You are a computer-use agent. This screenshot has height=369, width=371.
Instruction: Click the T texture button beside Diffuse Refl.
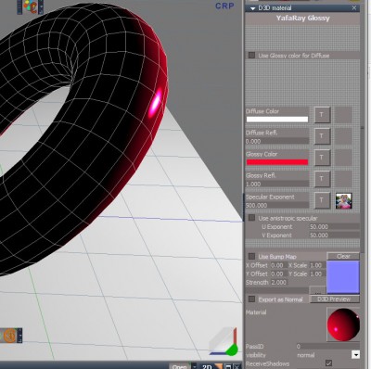pos(322,136)
